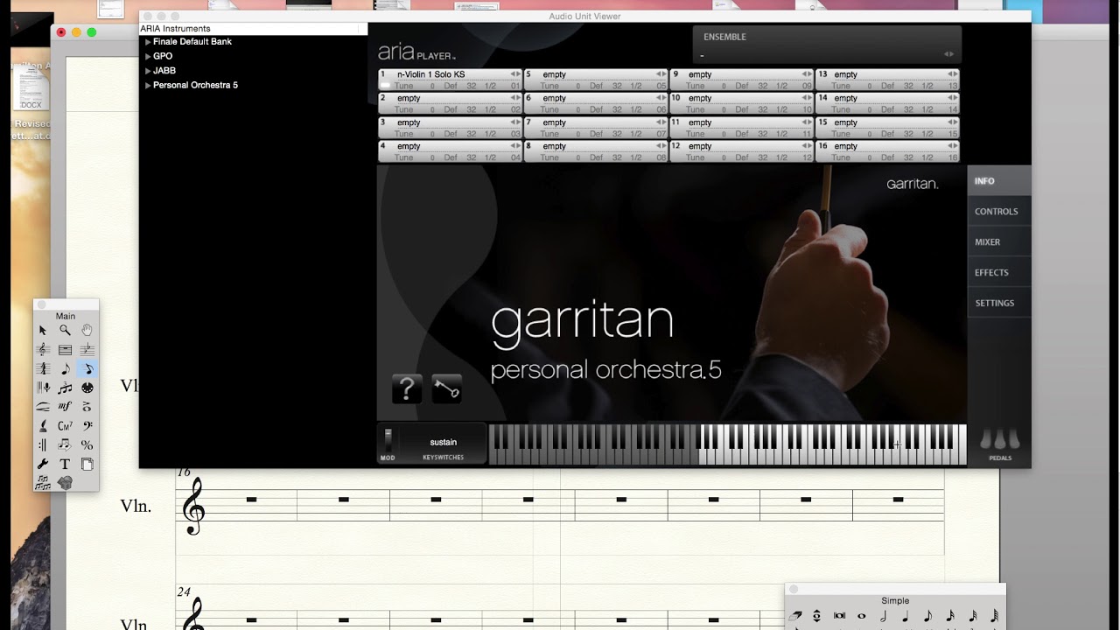This screenshot has width=1120, height=630.
Task: Pick the half note in Simple palette
Action: pos(884,617)
